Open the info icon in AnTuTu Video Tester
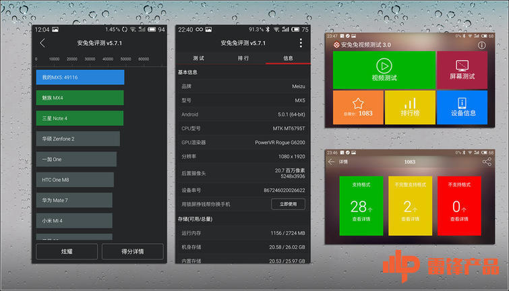This screenshot has height=291, width=509. click(481, 45)
